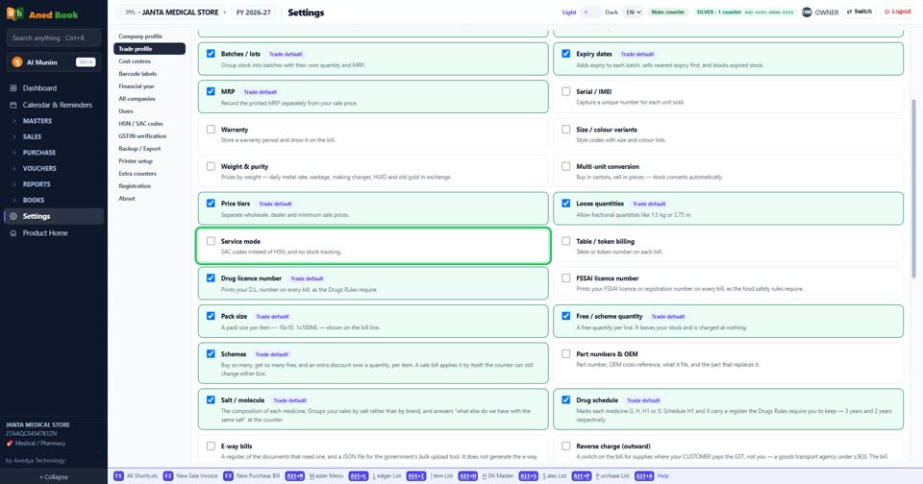
Task: Open the All companies settings tab
Action: [x=150, y=99]
